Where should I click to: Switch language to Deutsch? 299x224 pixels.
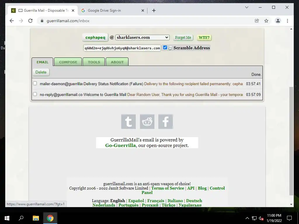(x=194, y=201)
